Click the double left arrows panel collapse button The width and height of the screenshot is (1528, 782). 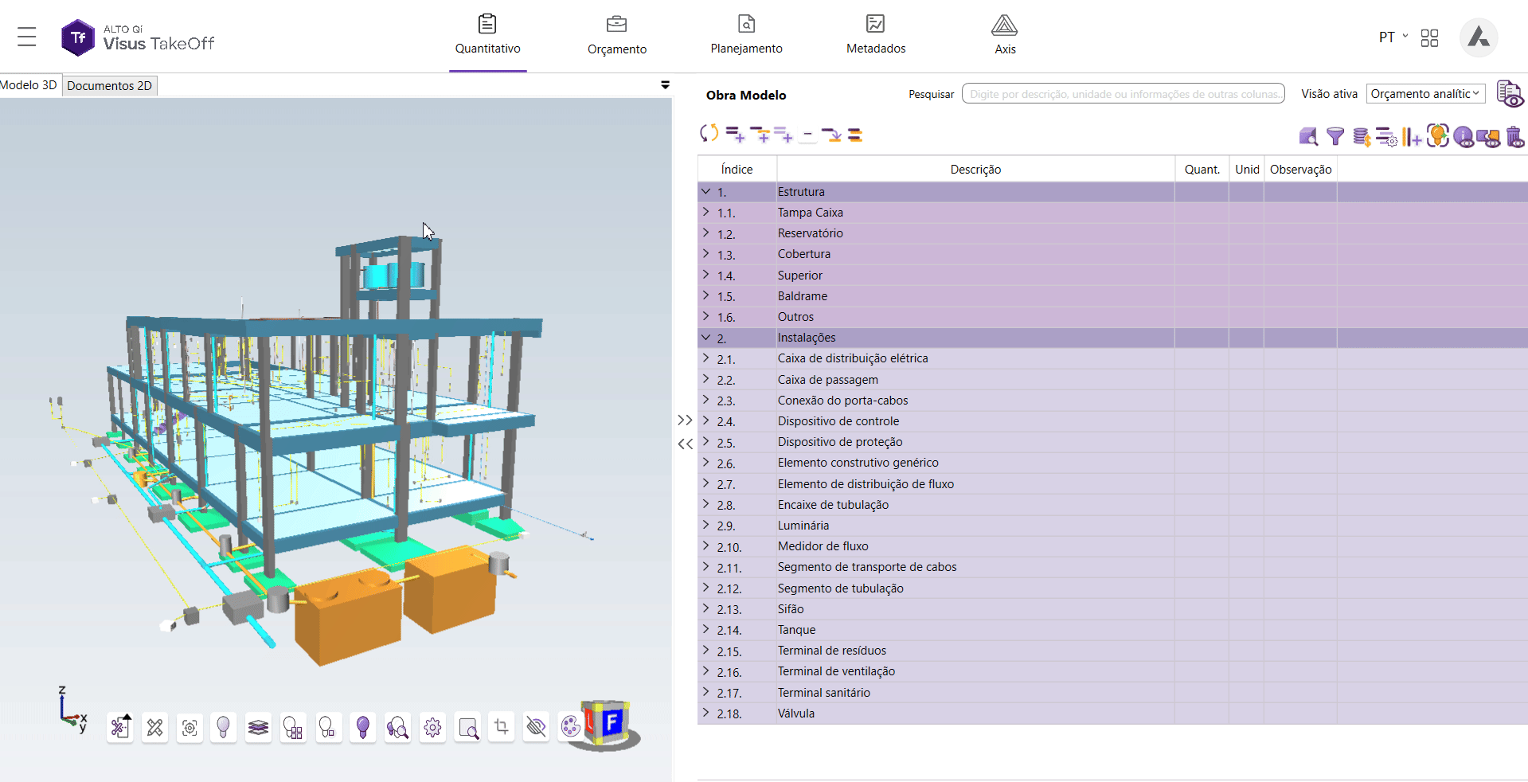(686, 444)
